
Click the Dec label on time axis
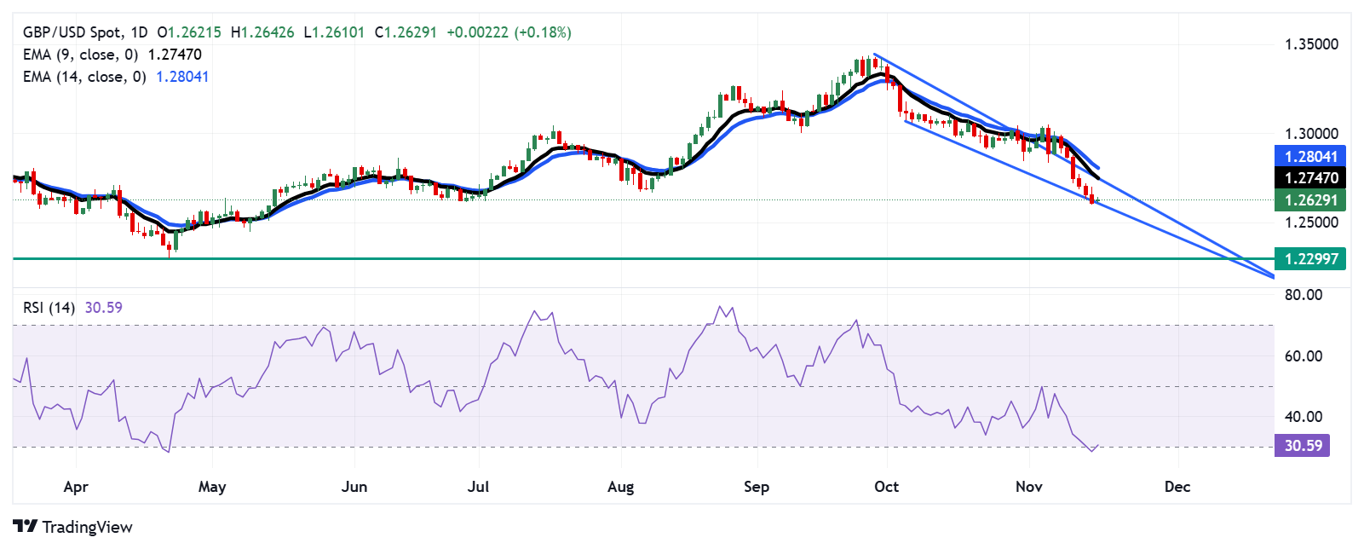[x=1177, y=487]
